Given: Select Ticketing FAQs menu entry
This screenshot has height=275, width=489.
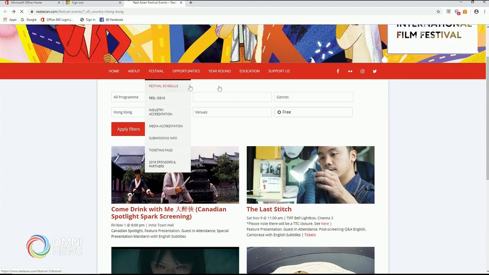Looking at the screenshot, I should [161, 150].
